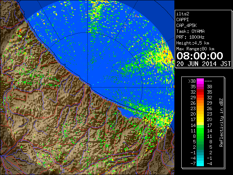Click the 'CAP_4P5K' product name

point(186,26)
